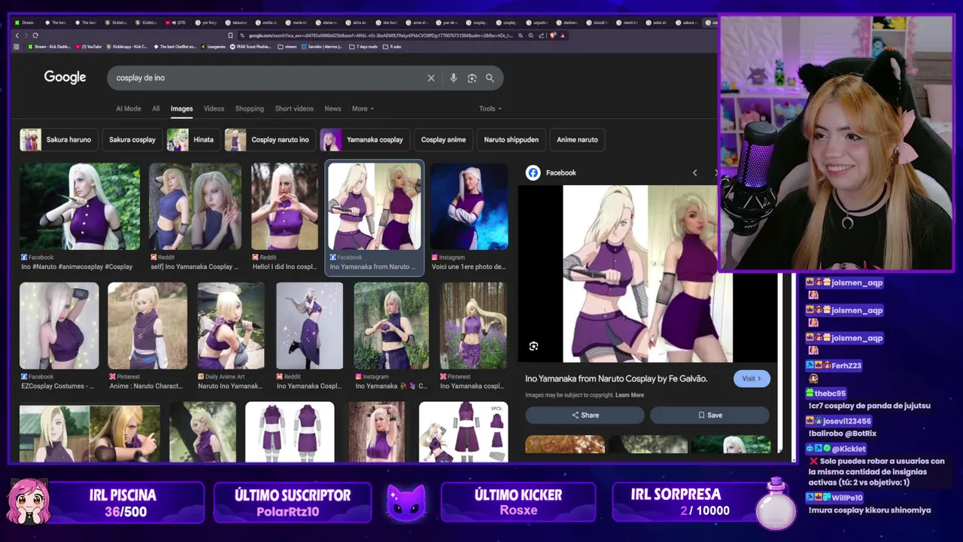Screen dimensions: 963x542
Task: Open PEAK Scout Plushie bookmark
Action: [251, 47]
